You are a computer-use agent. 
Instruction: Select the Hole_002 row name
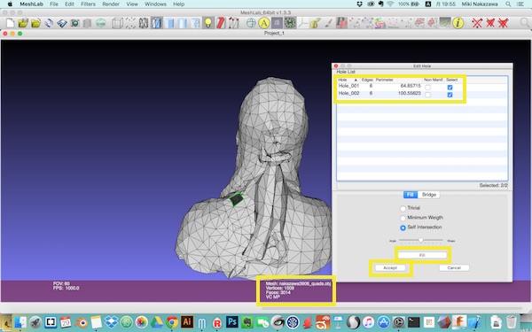(348, 94)
